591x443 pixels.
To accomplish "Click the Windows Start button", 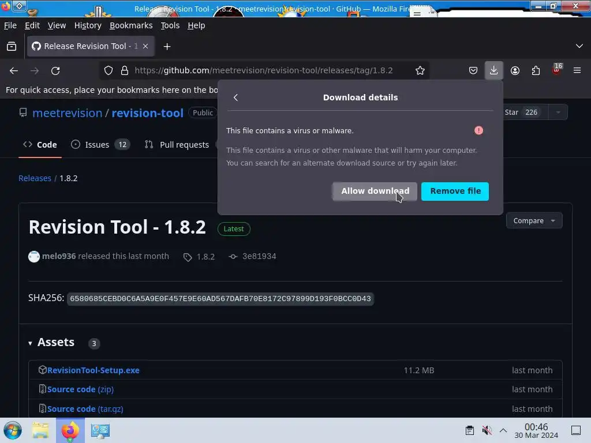I will click(x=13, y=430).
